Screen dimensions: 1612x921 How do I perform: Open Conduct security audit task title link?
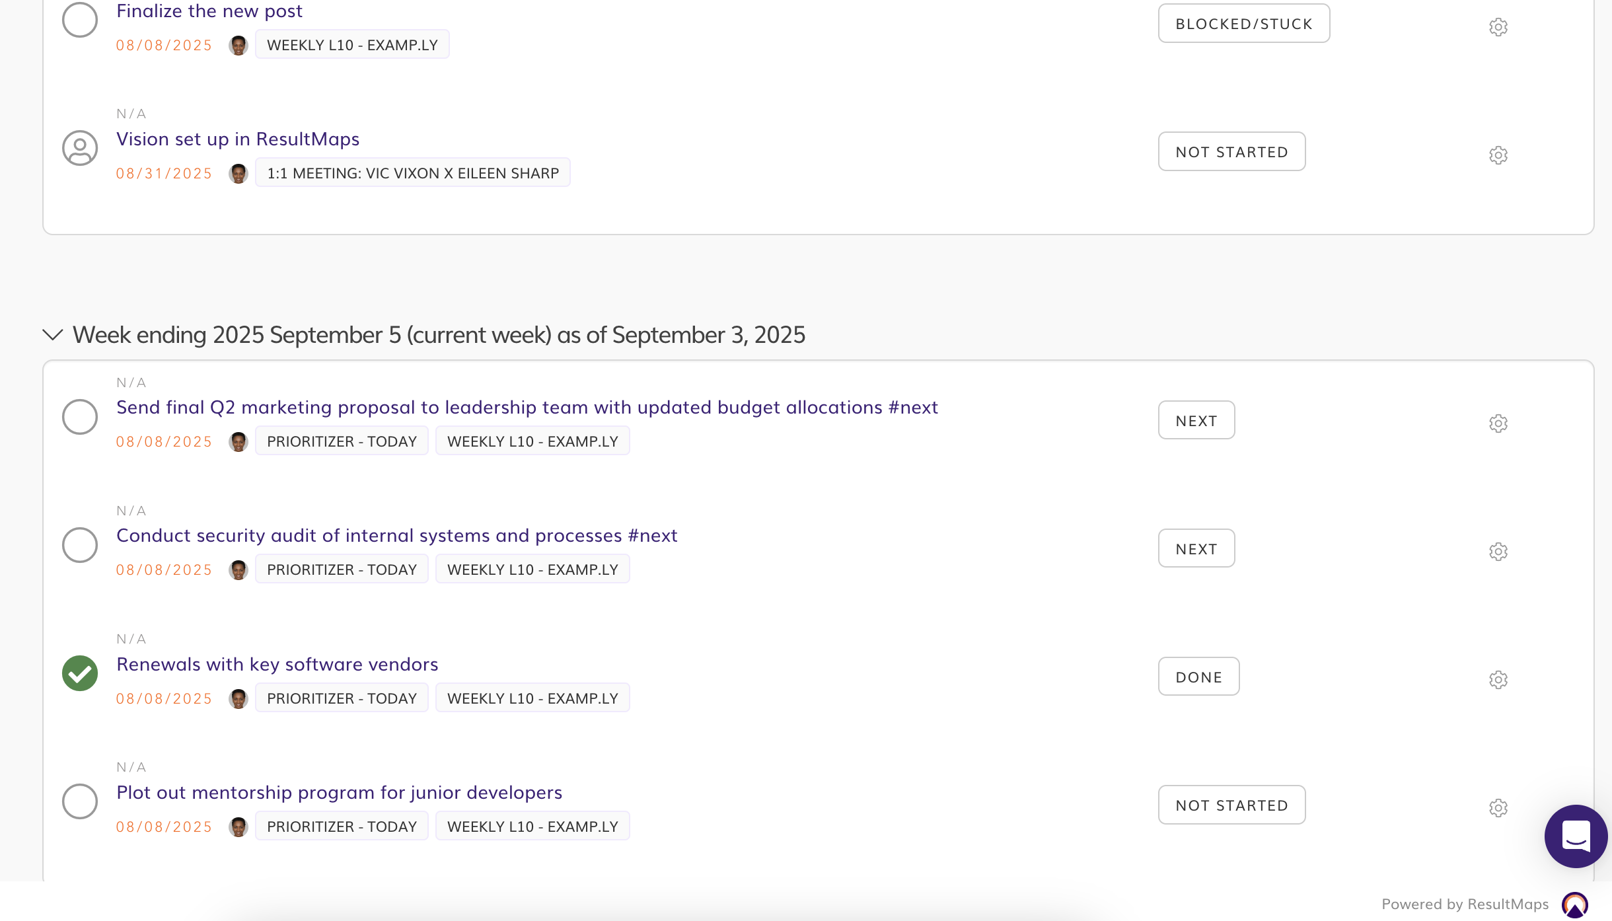396,535
